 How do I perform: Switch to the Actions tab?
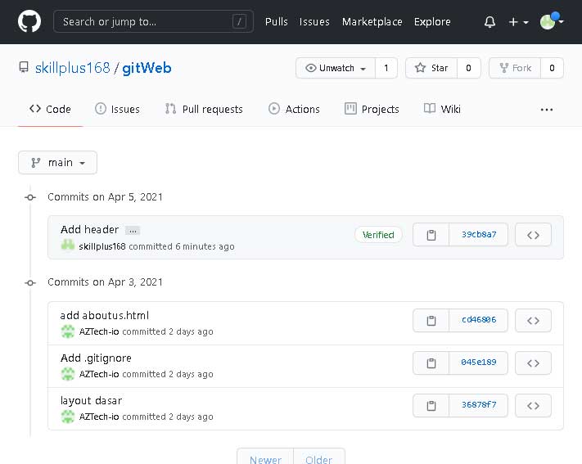[x=294, y=109]
